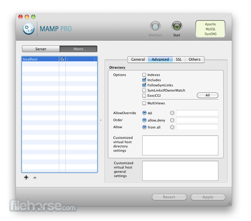Open the General tab
This screenshot has width=251, height=221.
coord(138,59)
